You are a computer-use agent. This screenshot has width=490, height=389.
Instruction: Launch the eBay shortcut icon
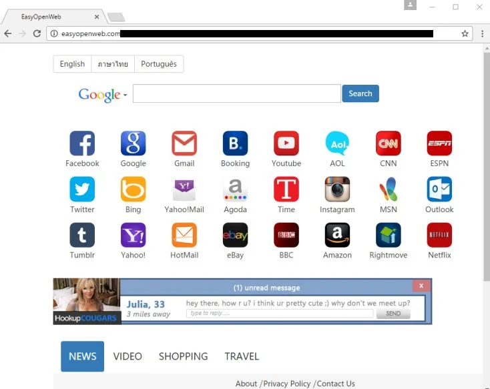tap(235, 235)
